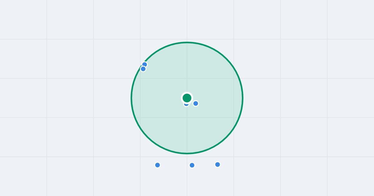Click the empty gray canvas left of the circle

pyautogui.click(x=69, y=98)
